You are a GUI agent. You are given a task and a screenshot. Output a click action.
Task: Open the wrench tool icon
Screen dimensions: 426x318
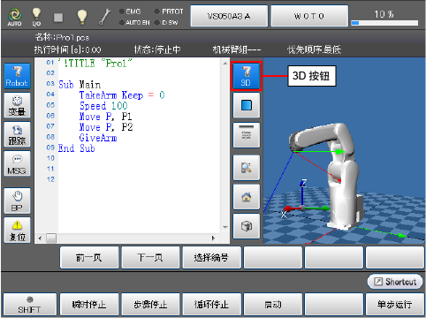(x=105, y=17)
